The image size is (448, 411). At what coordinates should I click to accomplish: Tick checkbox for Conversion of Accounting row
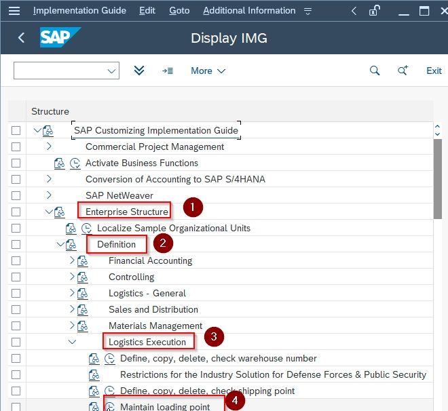click(x=16, y=180)
